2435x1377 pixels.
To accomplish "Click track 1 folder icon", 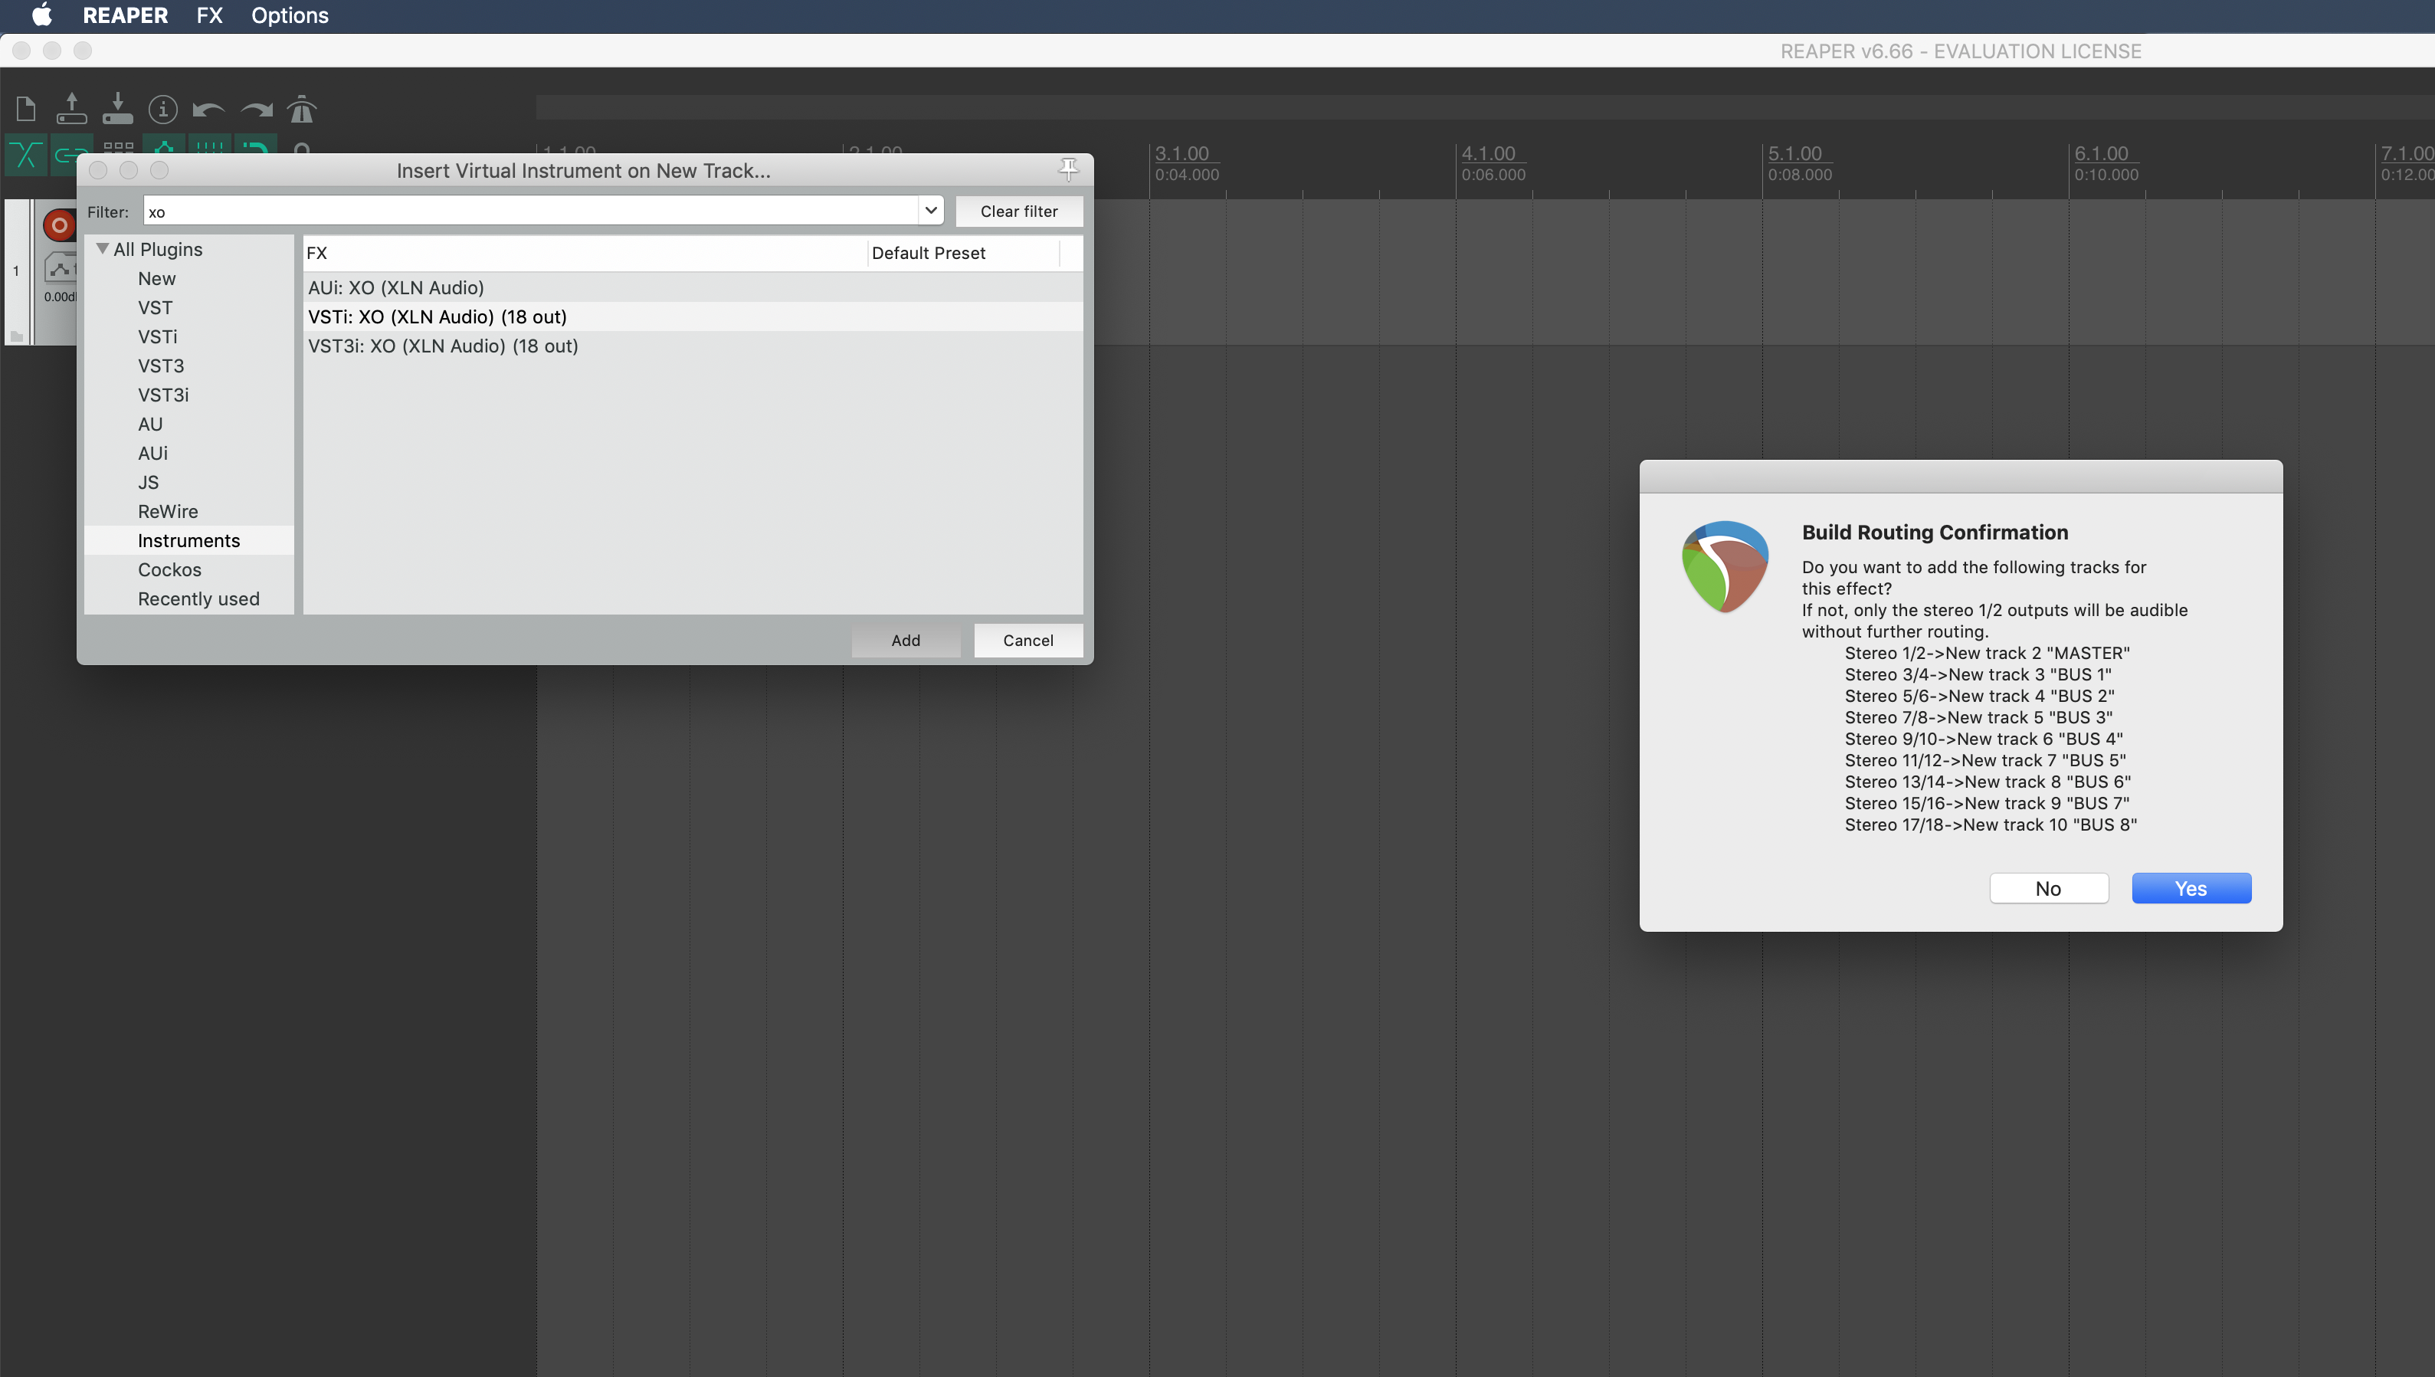I will coord(16,336).
